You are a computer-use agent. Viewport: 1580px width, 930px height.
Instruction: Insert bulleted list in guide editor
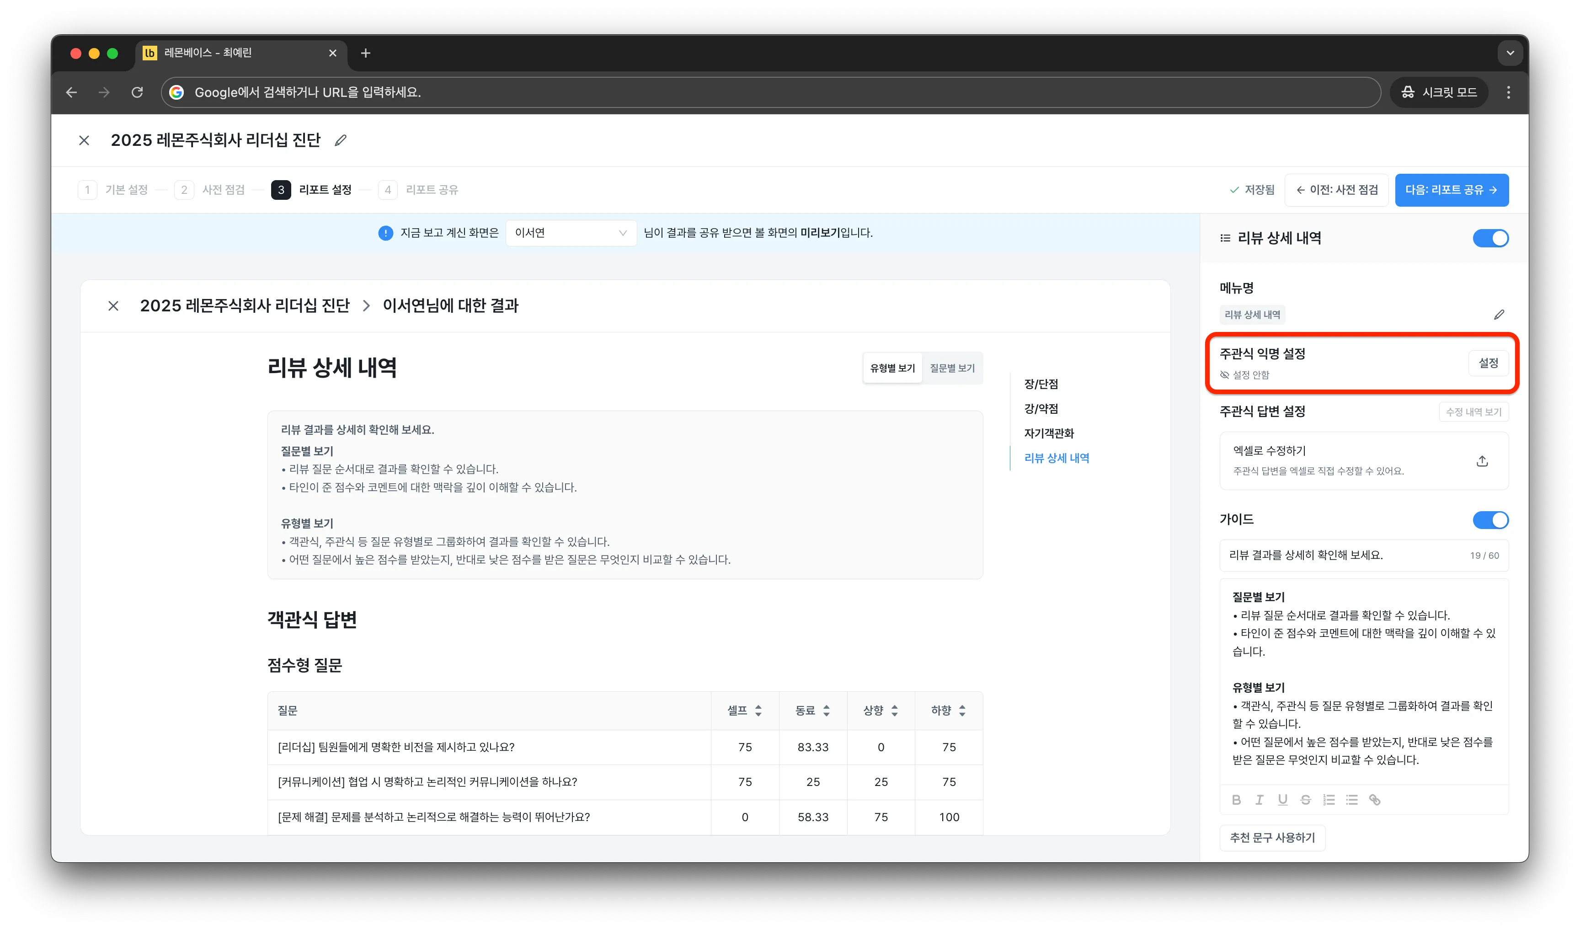pyautogui.click(x=1352, y=800)
